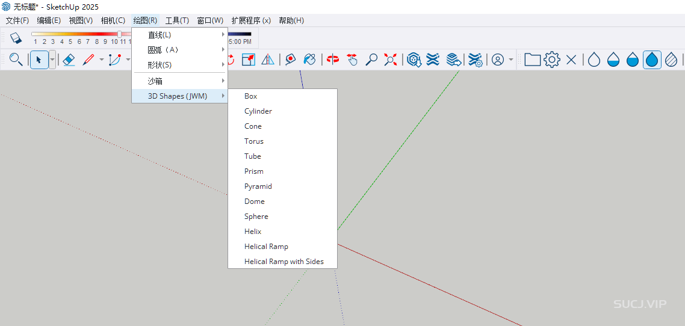Expand the 形状(S) submenu
685x326 pixels.
[x=179, y=65]
